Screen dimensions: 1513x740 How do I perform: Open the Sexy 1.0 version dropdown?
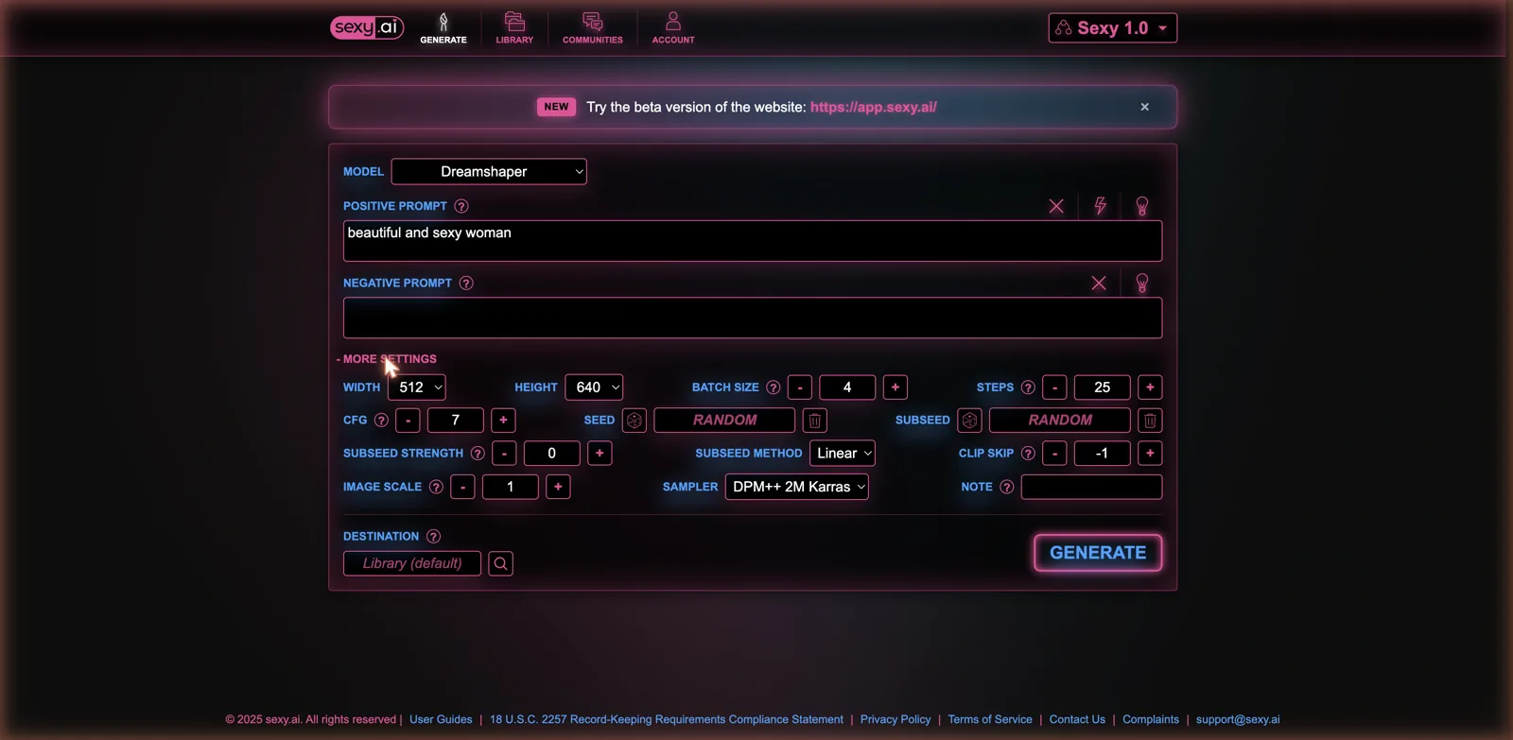pyautogui.click(x=1113, y=28)
